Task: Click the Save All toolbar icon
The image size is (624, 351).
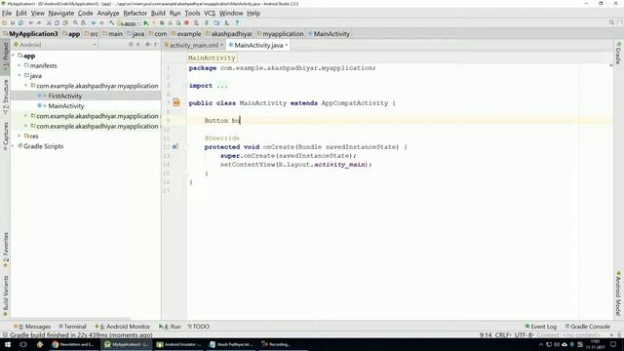Action: [x=13, y=23]
